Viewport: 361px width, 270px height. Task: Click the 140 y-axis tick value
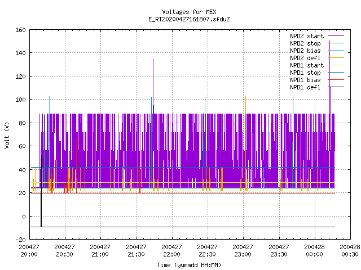[x=20, y=53]
